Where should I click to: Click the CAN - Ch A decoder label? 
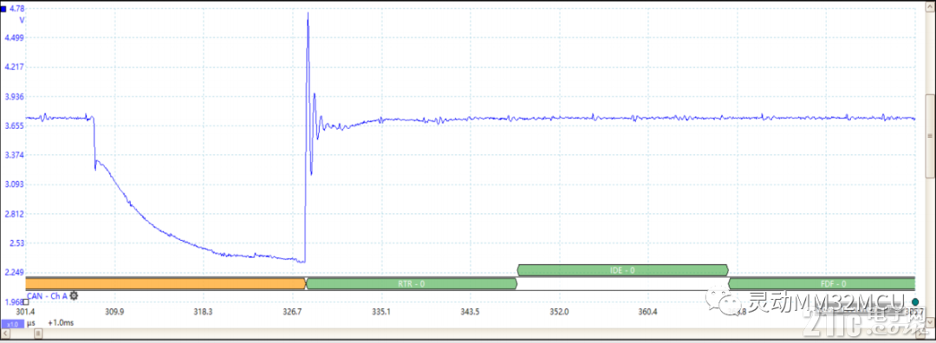[47, 296]
